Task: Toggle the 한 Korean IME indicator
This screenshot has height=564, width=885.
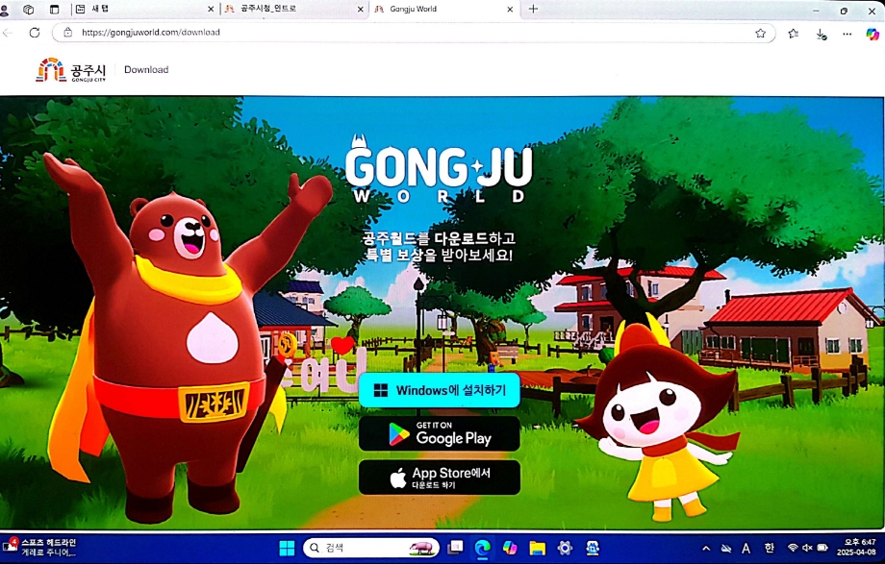Action: point(769,548)
